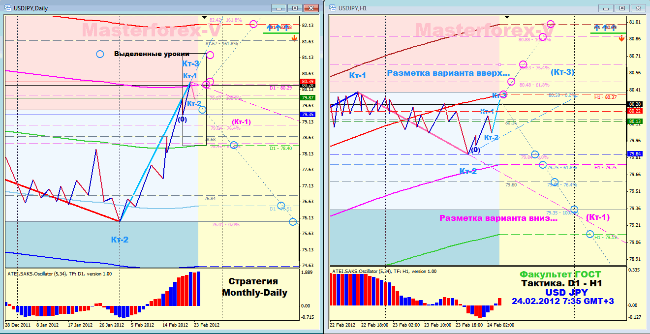
Task: Click the blue 'USD JPY' label
Action: coord(563,292)
